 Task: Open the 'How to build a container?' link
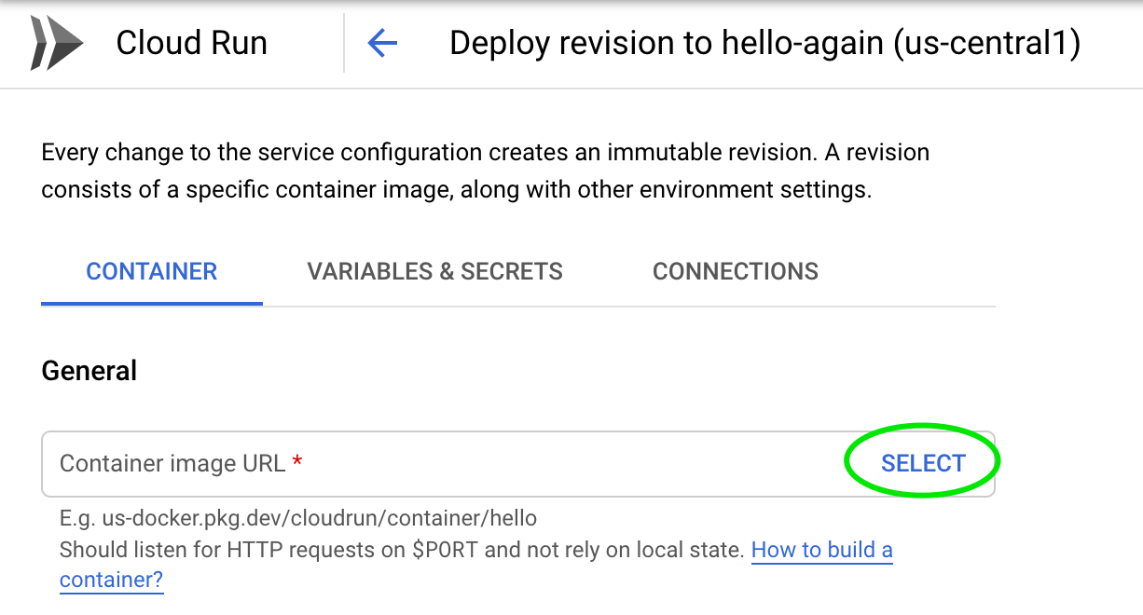point(821,551)
